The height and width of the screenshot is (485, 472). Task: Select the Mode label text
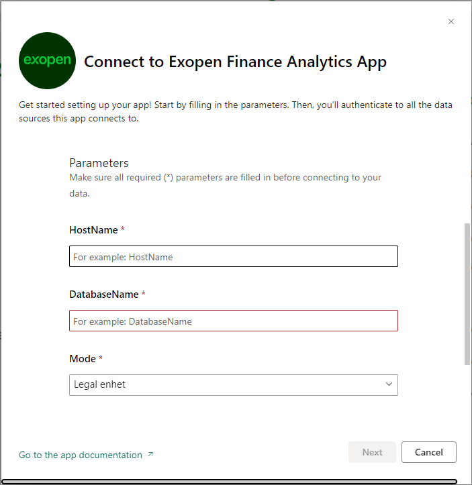(x=83, y=359)
